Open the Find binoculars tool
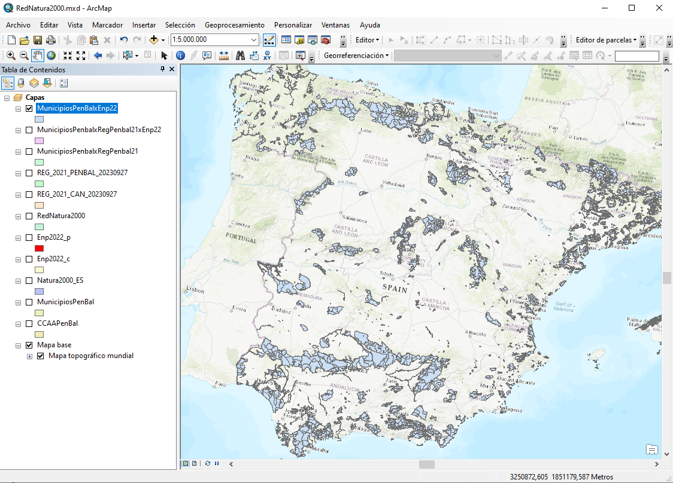The width and height of the screenshot is (673, 483). pos(240,56)
